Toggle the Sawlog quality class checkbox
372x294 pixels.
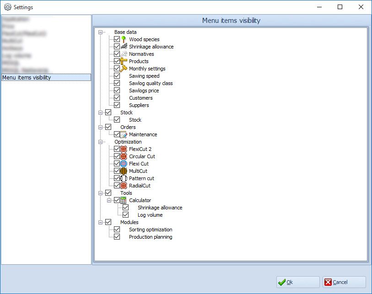[117, 83]
